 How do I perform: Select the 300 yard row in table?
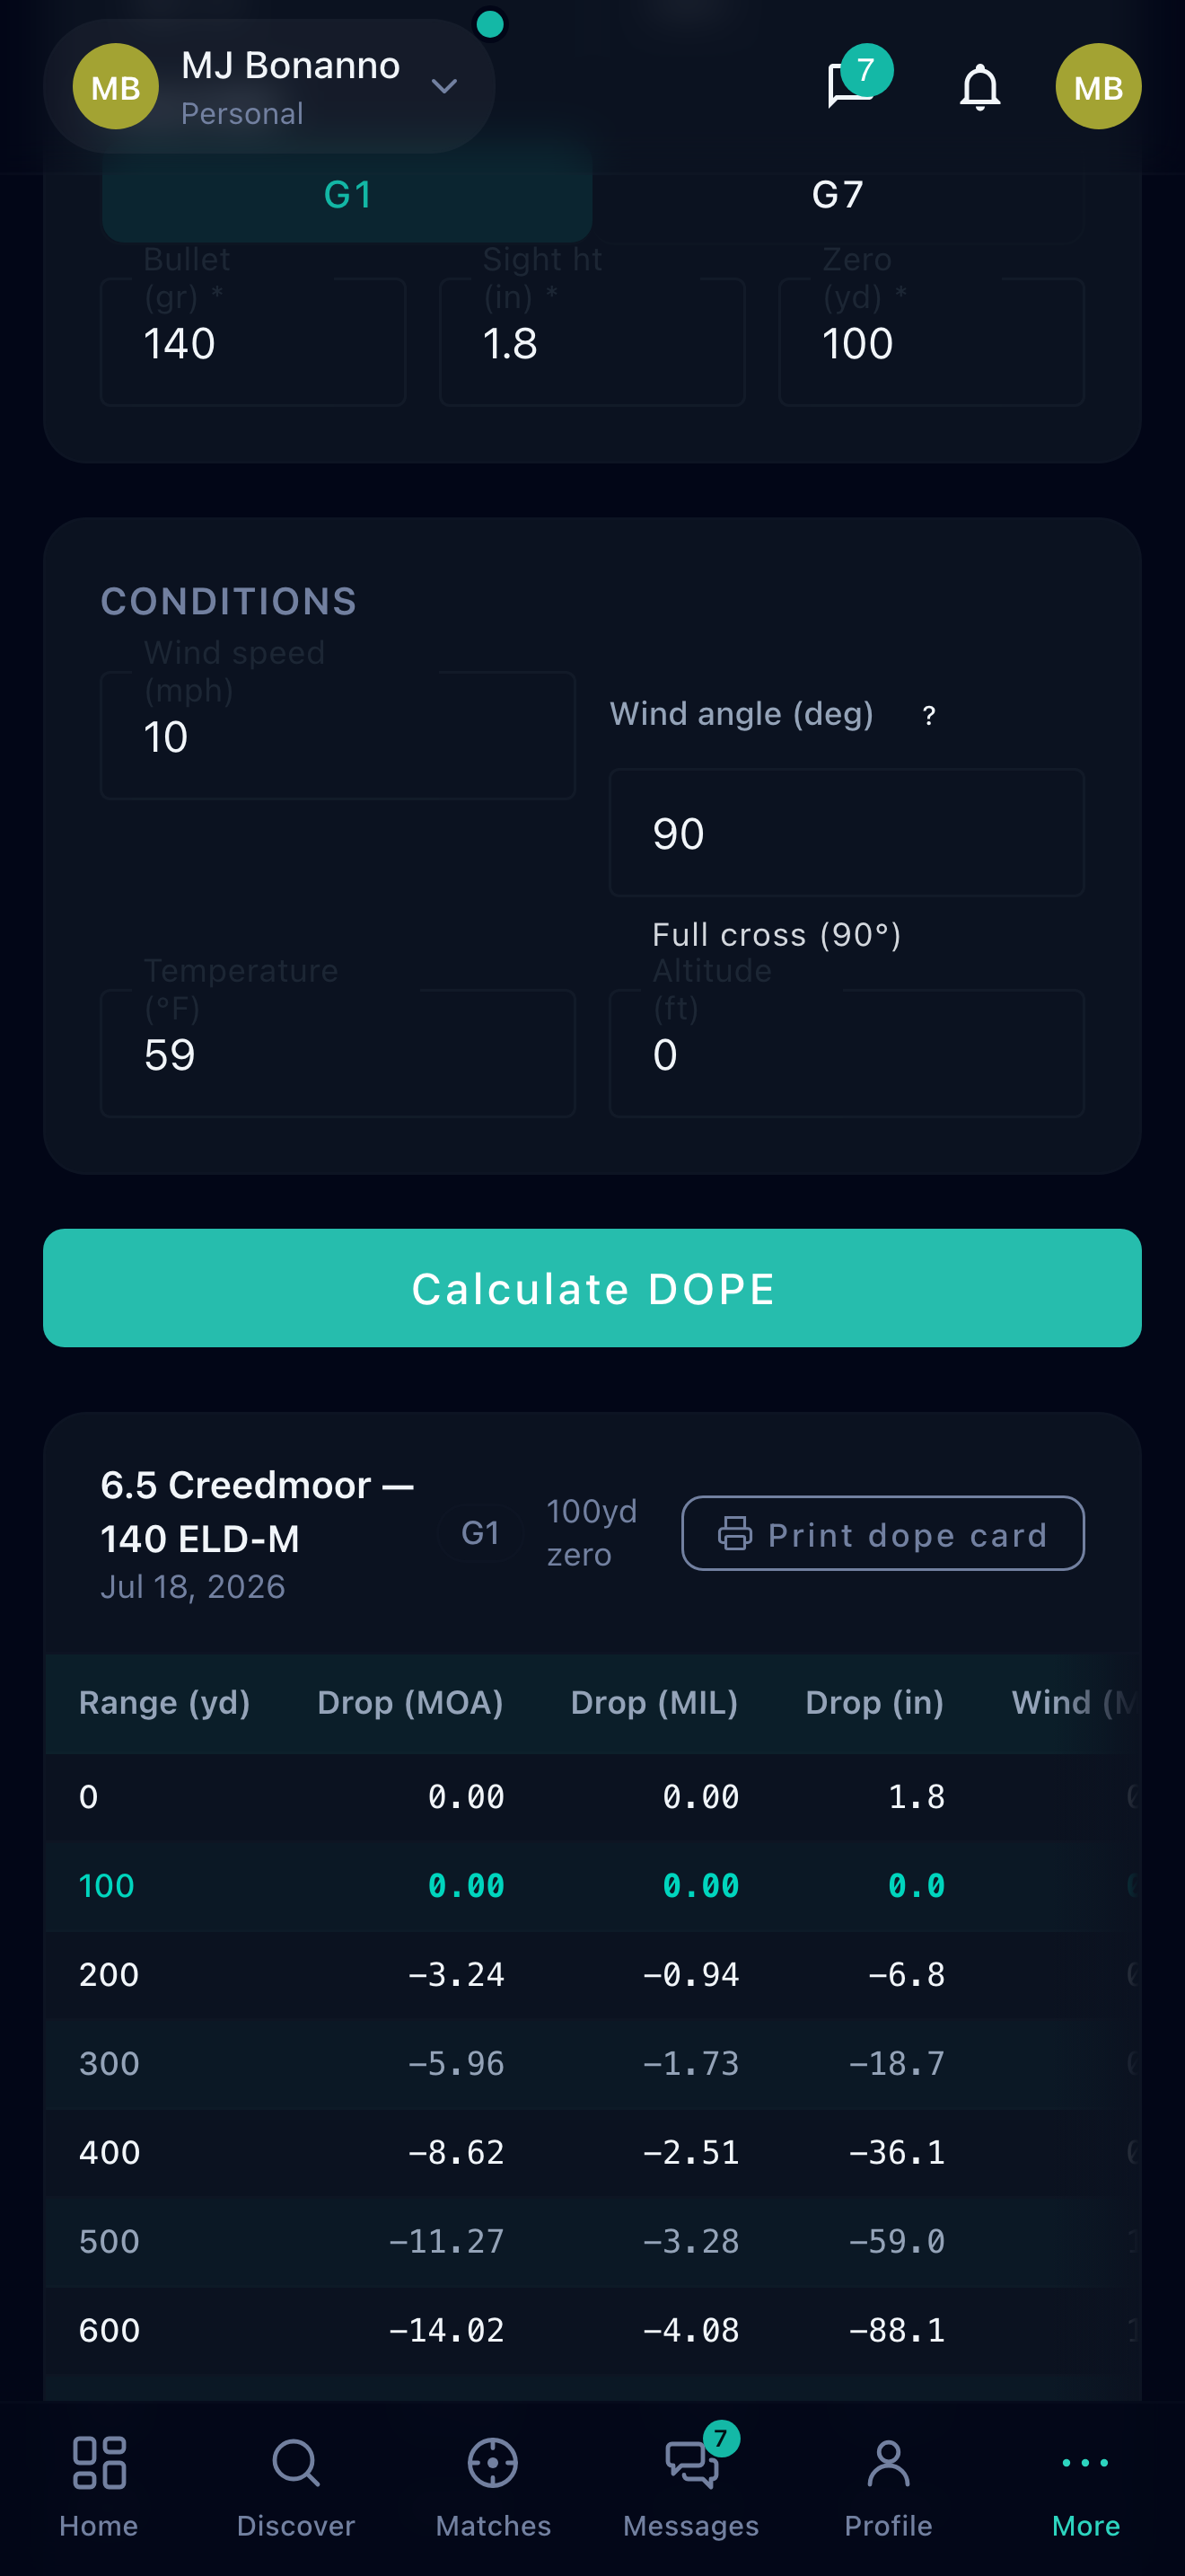592,2064
